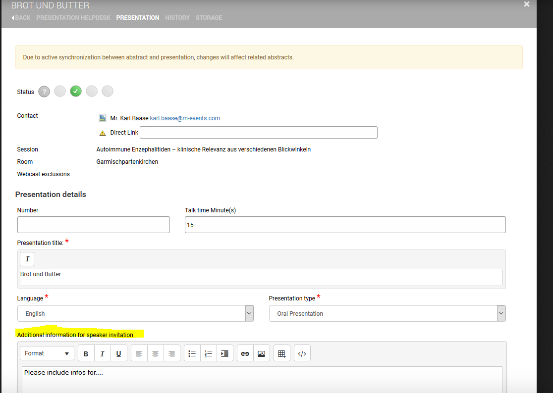The image size is (553, 393).
Task: Click the Talk time Minutes field
Action: (x=345, y=225)
